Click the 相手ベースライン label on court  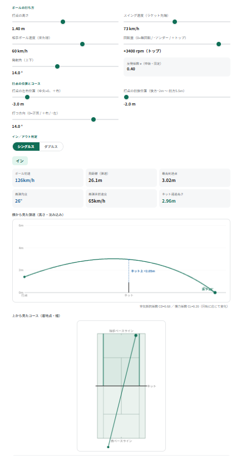point(121,330)
